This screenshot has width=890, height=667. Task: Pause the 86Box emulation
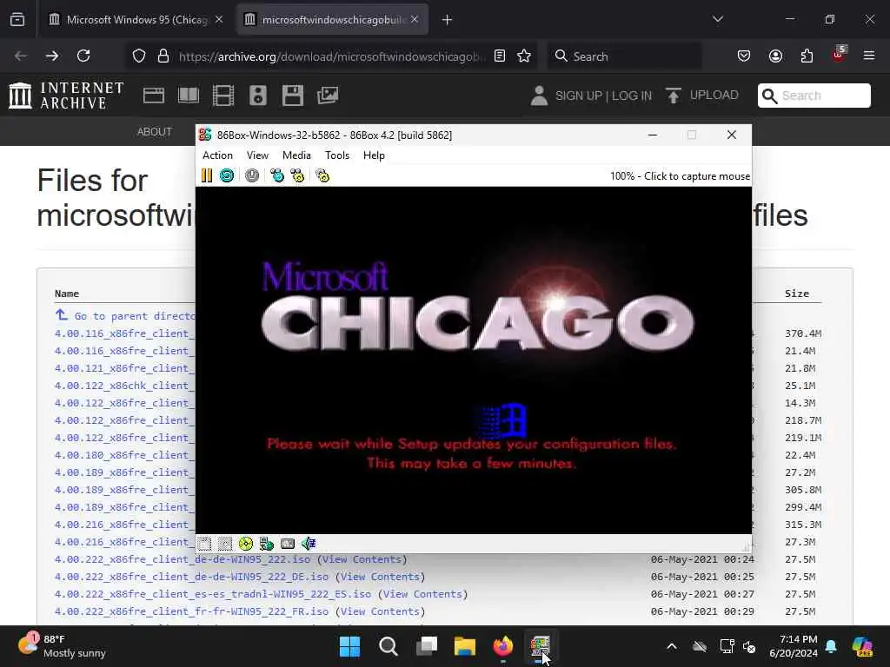207,175
